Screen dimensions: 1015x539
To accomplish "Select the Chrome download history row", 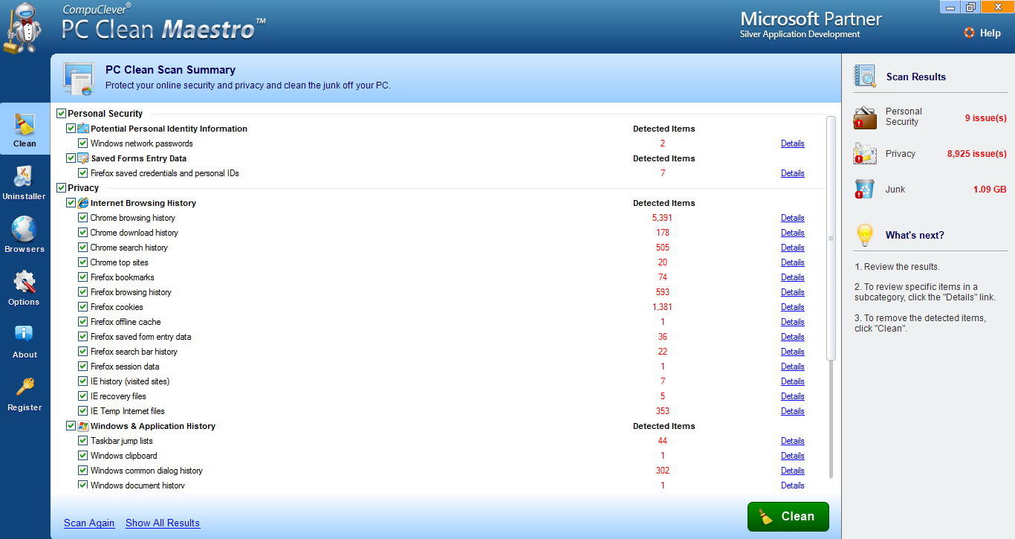I will (441, 233).
